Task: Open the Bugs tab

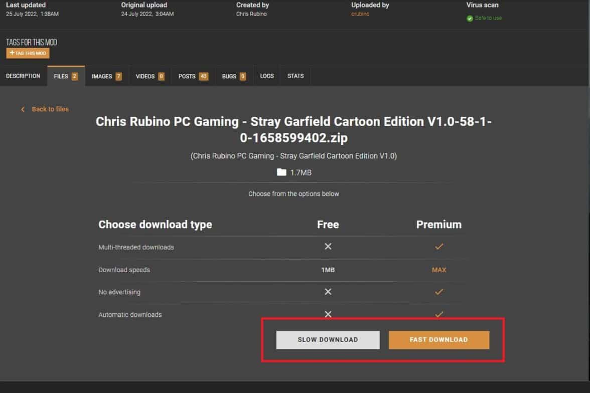Action: coord(234,76)
